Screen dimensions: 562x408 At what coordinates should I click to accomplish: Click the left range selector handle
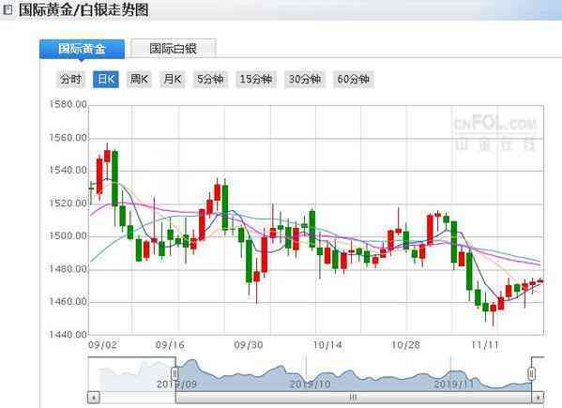pos(175,373)
